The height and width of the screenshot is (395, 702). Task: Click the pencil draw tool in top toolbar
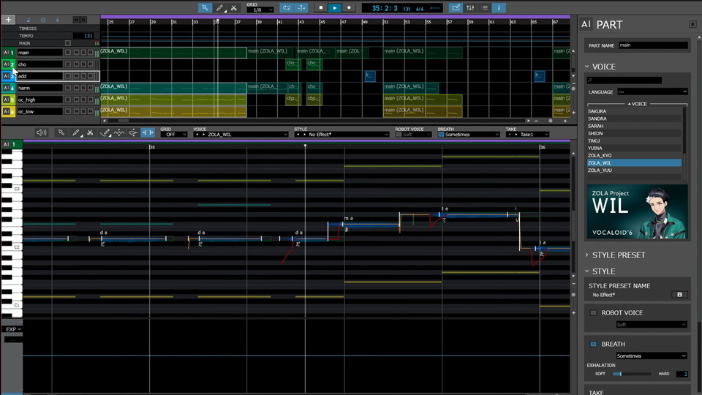click(219, 8)
